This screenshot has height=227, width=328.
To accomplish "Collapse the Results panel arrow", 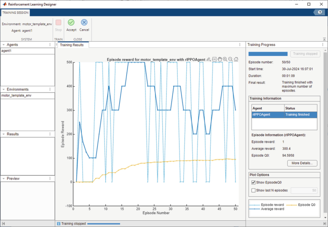I will pos(3,134).
